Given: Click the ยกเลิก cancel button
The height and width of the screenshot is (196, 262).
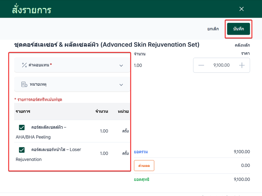Looking at the screenshot, I should pos(213,29).
